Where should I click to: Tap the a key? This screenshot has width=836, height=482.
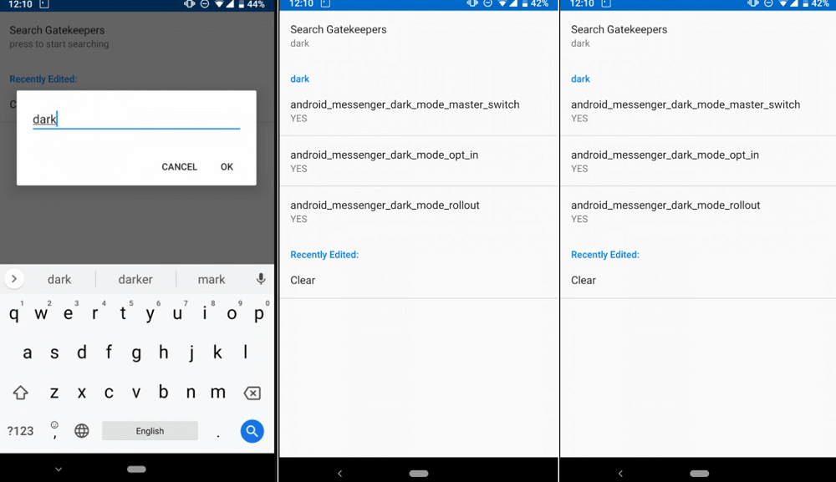(x=28, y=353)
